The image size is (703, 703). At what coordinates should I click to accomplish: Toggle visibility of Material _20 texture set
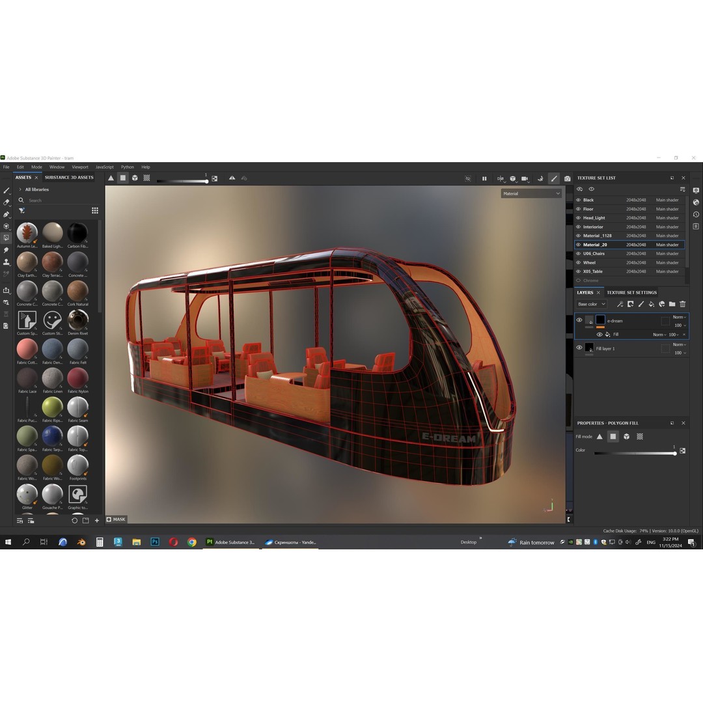coord(579,245)
